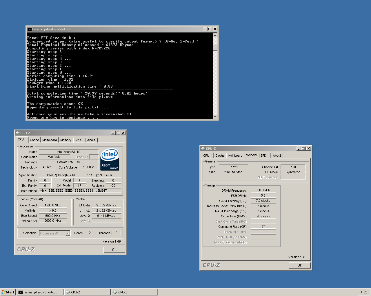Click Bus Speed value 500.0 MHz
The height and width of the screenshot is (296, 371).
(53, 216)
